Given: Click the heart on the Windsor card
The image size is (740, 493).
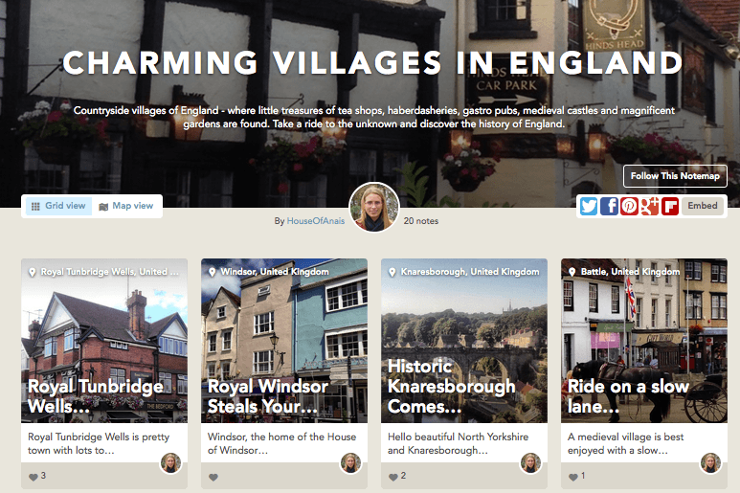Looking at the screenshot, I should click(213, 477).
